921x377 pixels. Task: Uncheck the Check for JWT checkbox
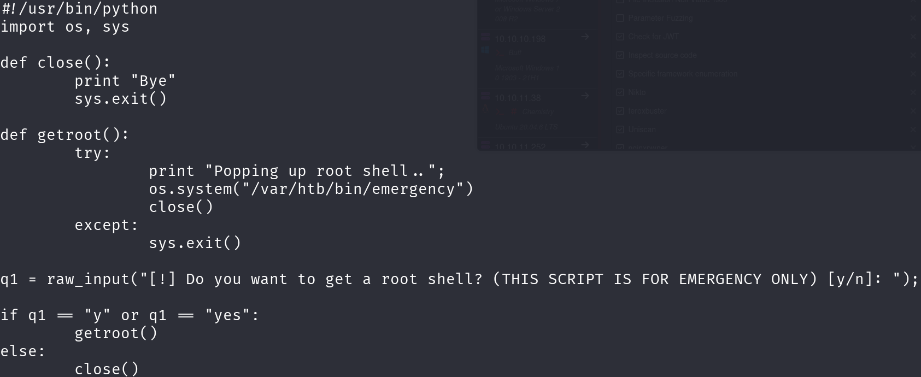tap(620, 37)
